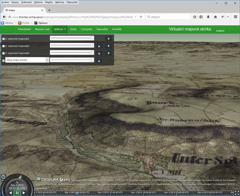Click timeline at Nov 3 2015 12:00:00 UTC

tap(110, 193)
